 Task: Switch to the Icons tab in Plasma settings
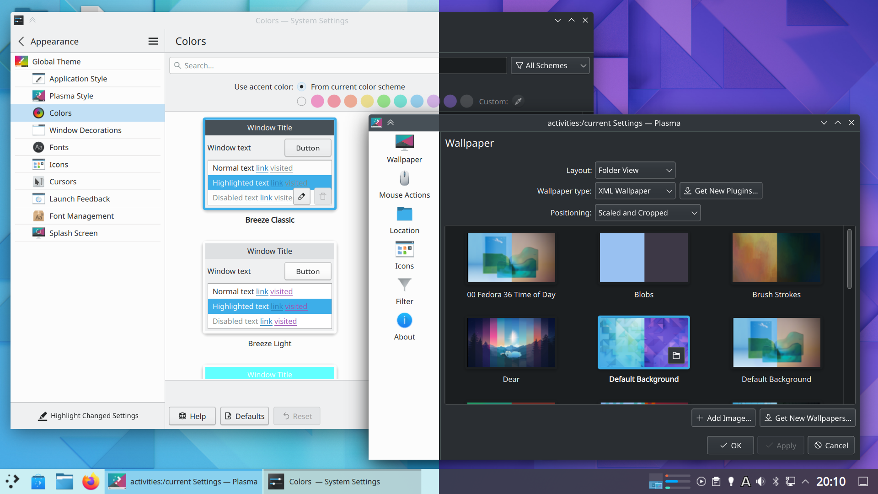(x=404, y=256)
